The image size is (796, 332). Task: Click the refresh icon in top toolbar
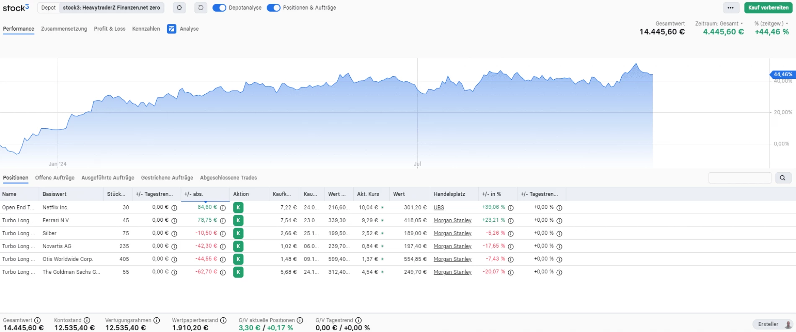[x=201, y=8]
